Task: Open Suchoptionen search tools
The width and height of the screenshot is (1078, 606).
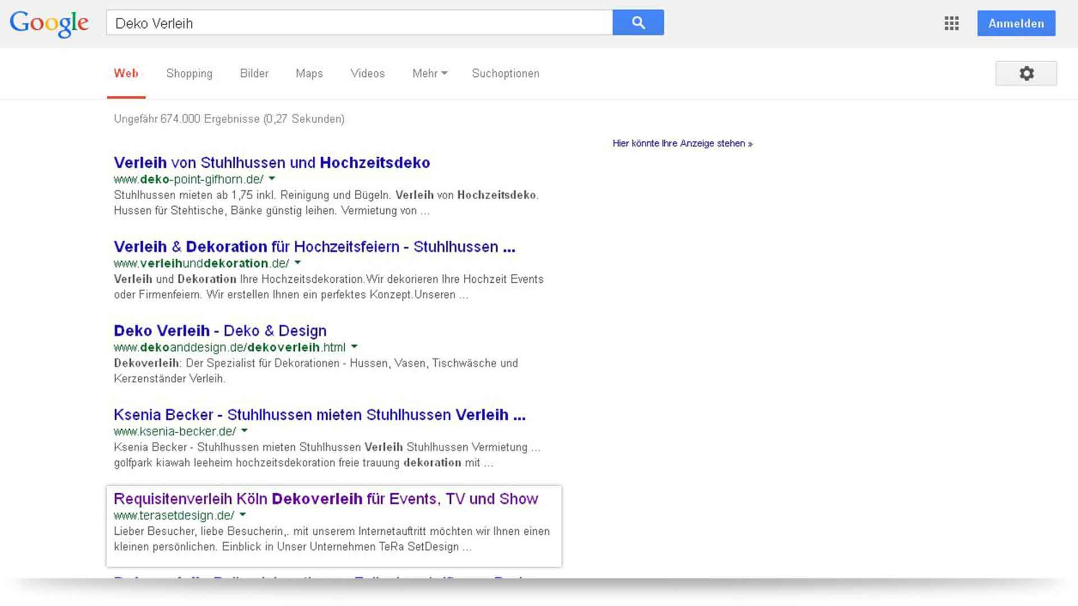Action: click(x=506, y=74)
